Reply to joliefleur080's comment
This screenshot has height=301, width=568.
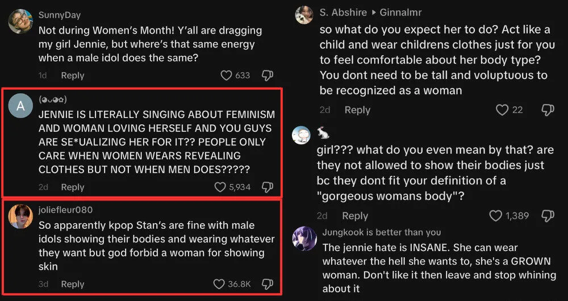[x=73, y=284]
